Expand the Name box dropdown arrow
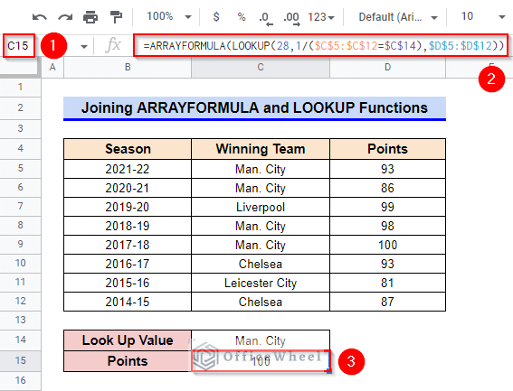 pyautogui.click(x=84, y=46)
